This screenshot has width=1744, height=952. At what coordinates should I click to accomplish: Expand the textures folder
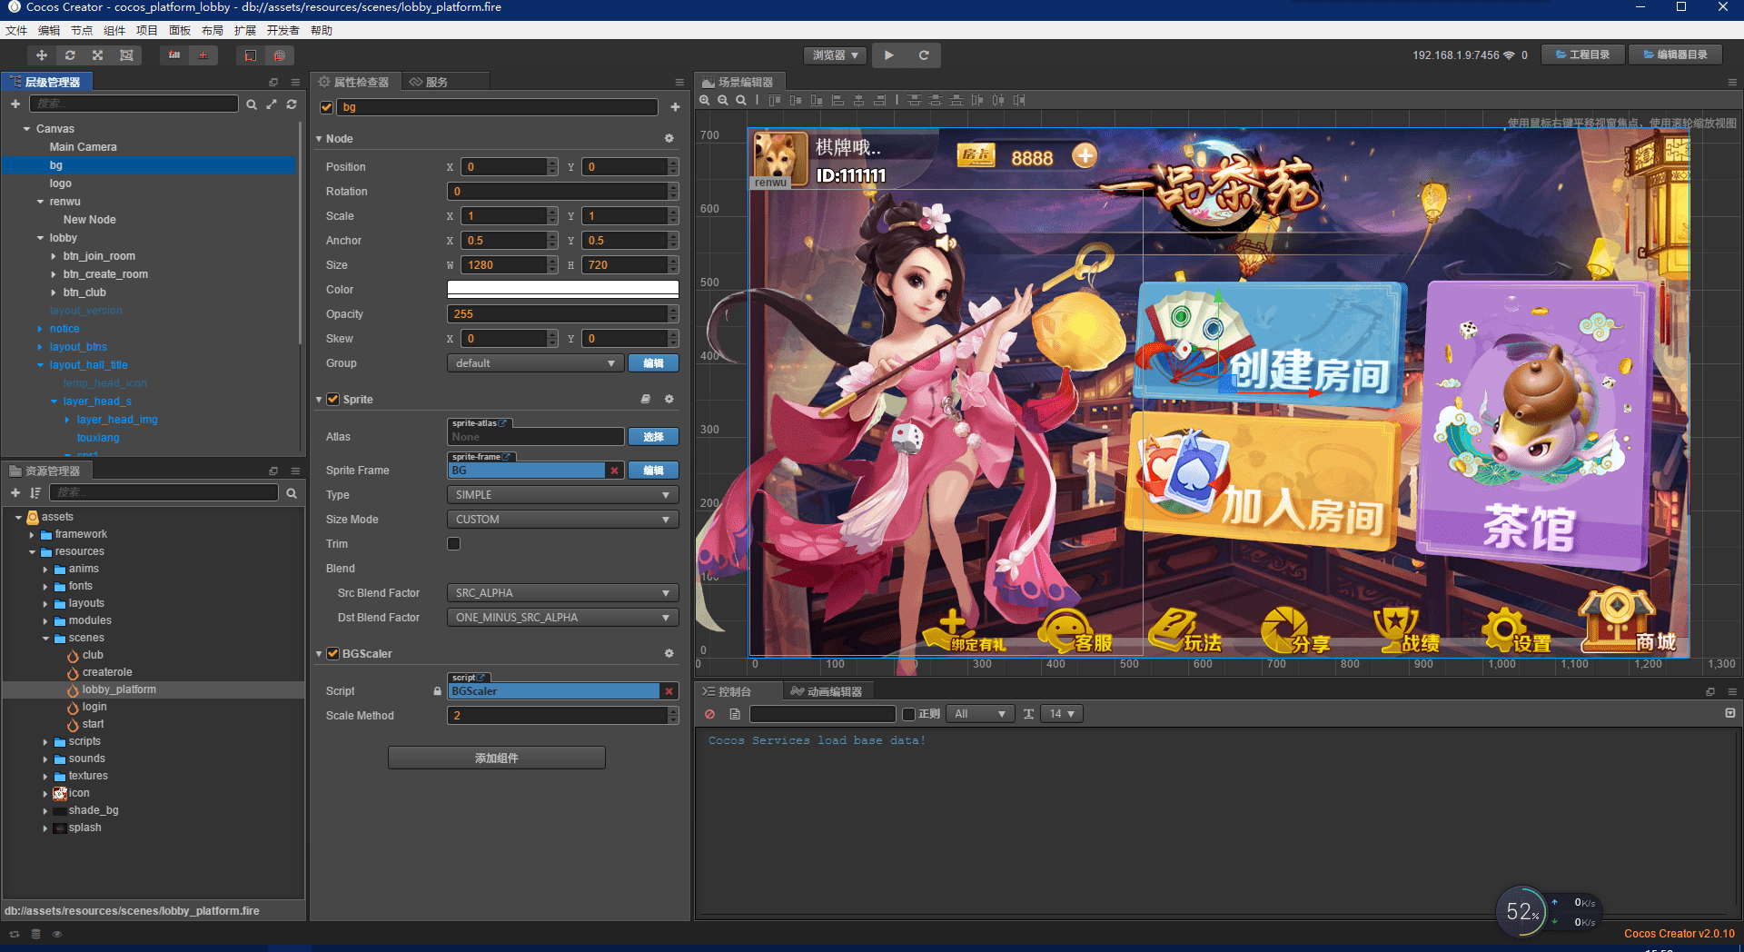point(45,776)
